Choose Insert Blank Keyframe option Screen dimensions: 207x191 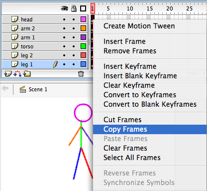point(140,76)
